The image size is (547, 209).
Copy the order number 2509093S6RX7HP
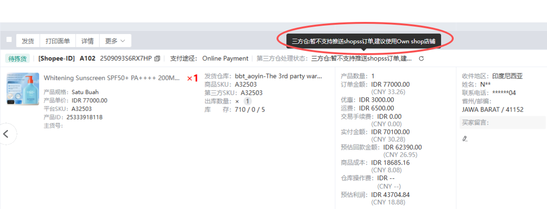point(157,59)
